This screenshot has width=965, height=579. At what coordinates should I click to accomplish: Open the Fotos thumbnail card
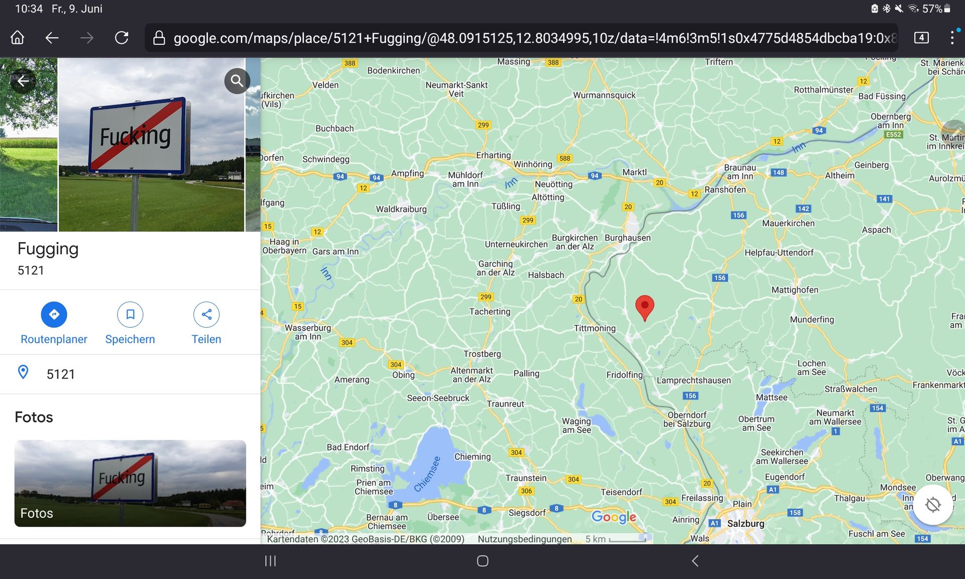coord(130,483)
